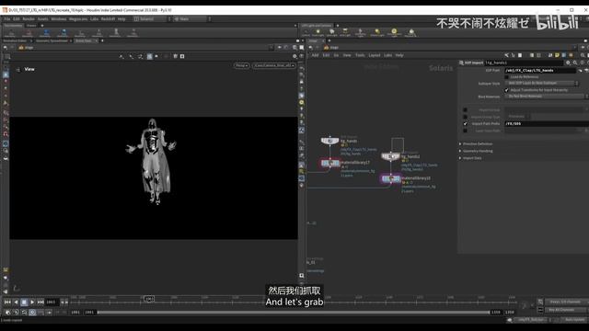Click the current frame number field
This screenshot has width=589, height=331.
[x=52, y=302]
